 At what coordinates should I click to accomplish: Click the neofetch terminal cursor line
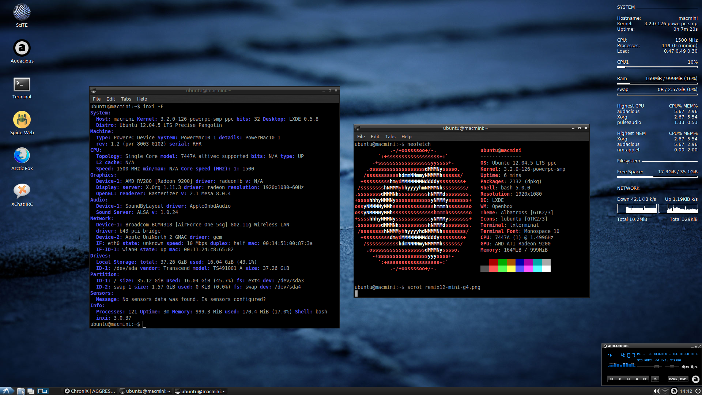(x=356, y=293)
